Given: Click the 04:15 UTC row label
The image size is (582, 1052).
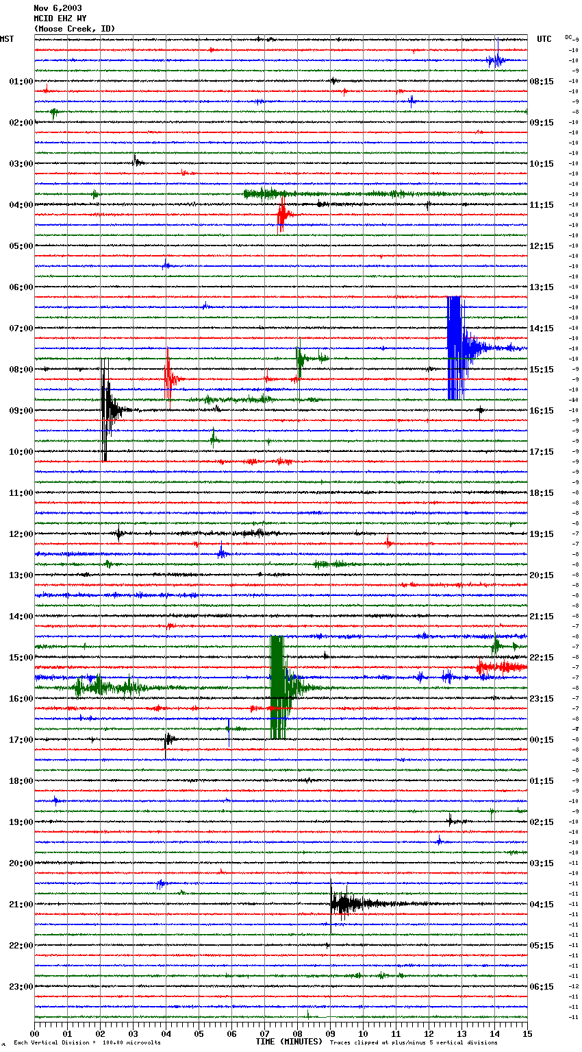Looking at the screenshot, I should coord(542,905).
